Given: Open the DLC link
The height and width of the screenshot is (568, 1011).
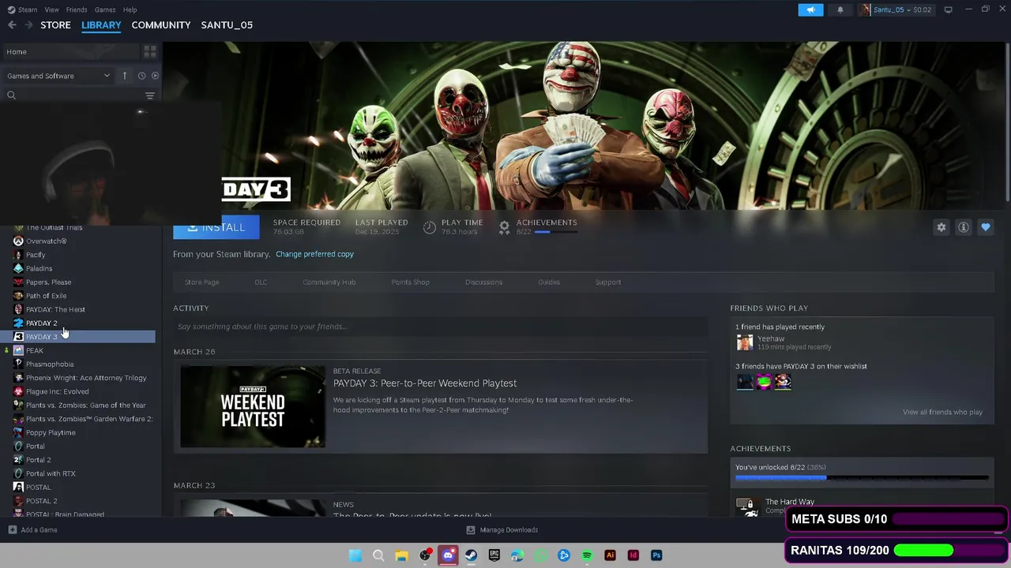Looking at the screenshot, I should [261, 282].
